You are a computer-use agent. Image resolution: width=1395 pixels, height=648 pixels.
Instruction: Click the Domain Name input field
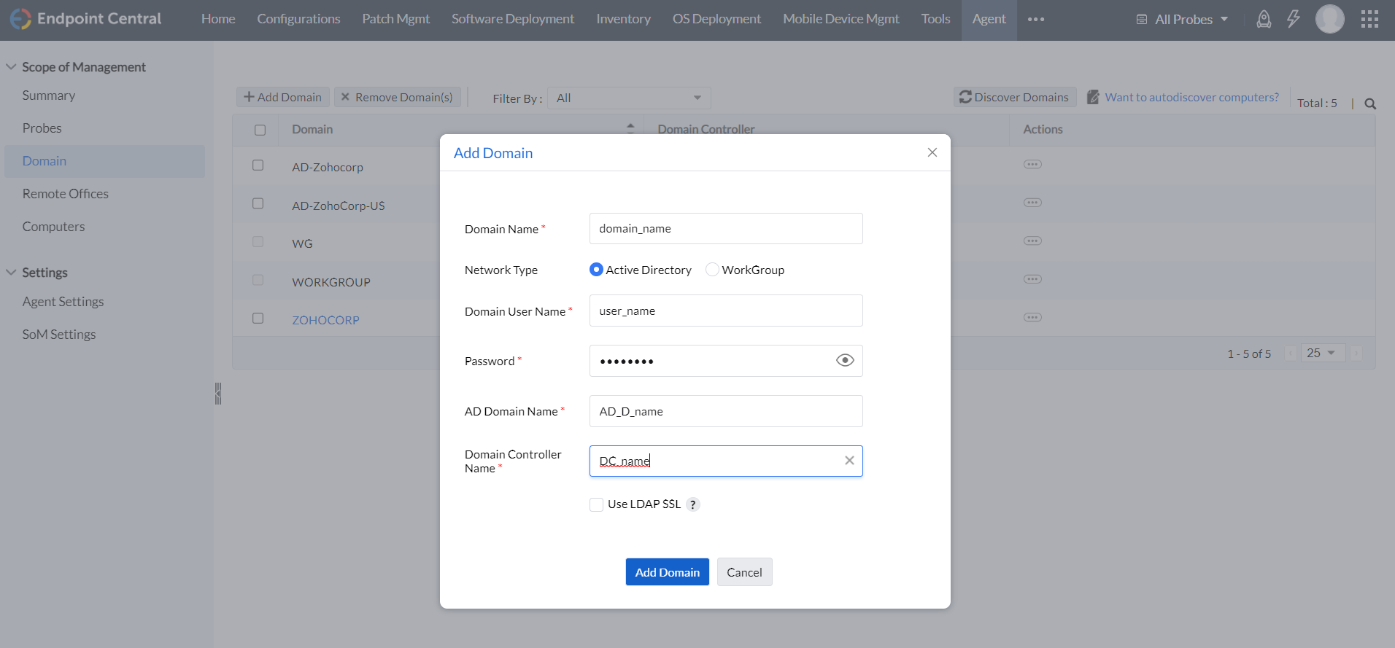[x=726, y=229]
